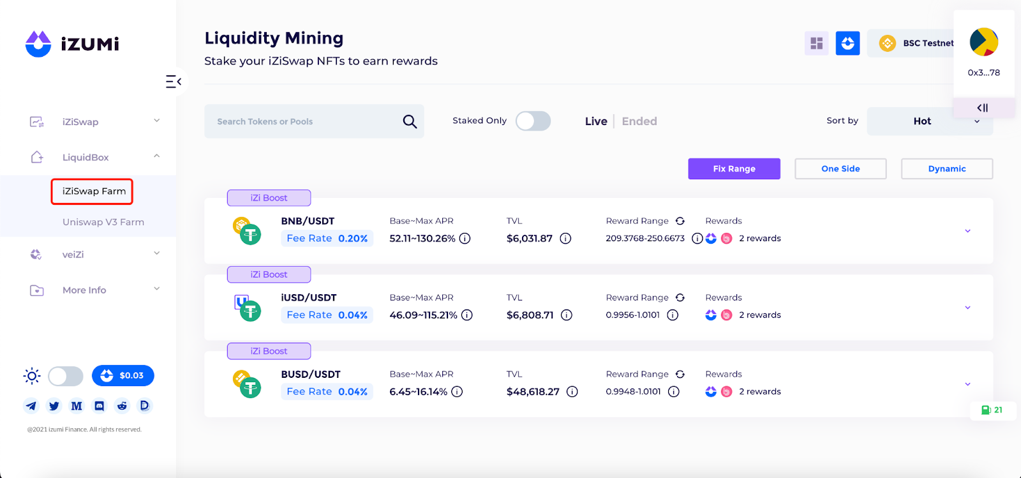Click APR info icon for BUSD/USDT
The height and width of the screenshot is (478, 1021).
tap(457, 391)
